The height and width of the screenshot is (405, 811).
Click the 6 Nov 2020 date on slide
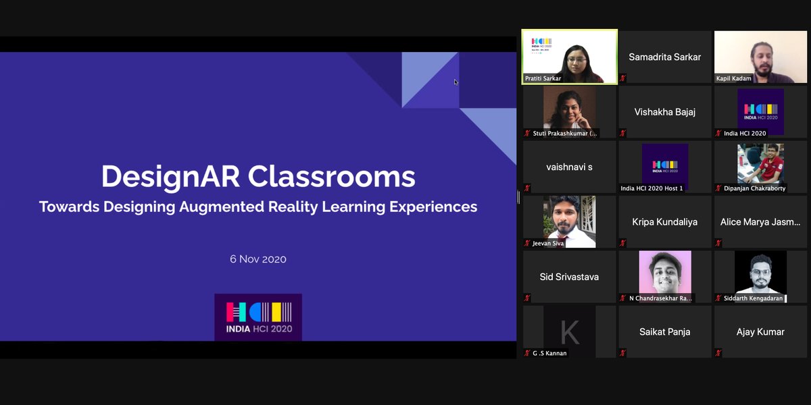point(258,259)
